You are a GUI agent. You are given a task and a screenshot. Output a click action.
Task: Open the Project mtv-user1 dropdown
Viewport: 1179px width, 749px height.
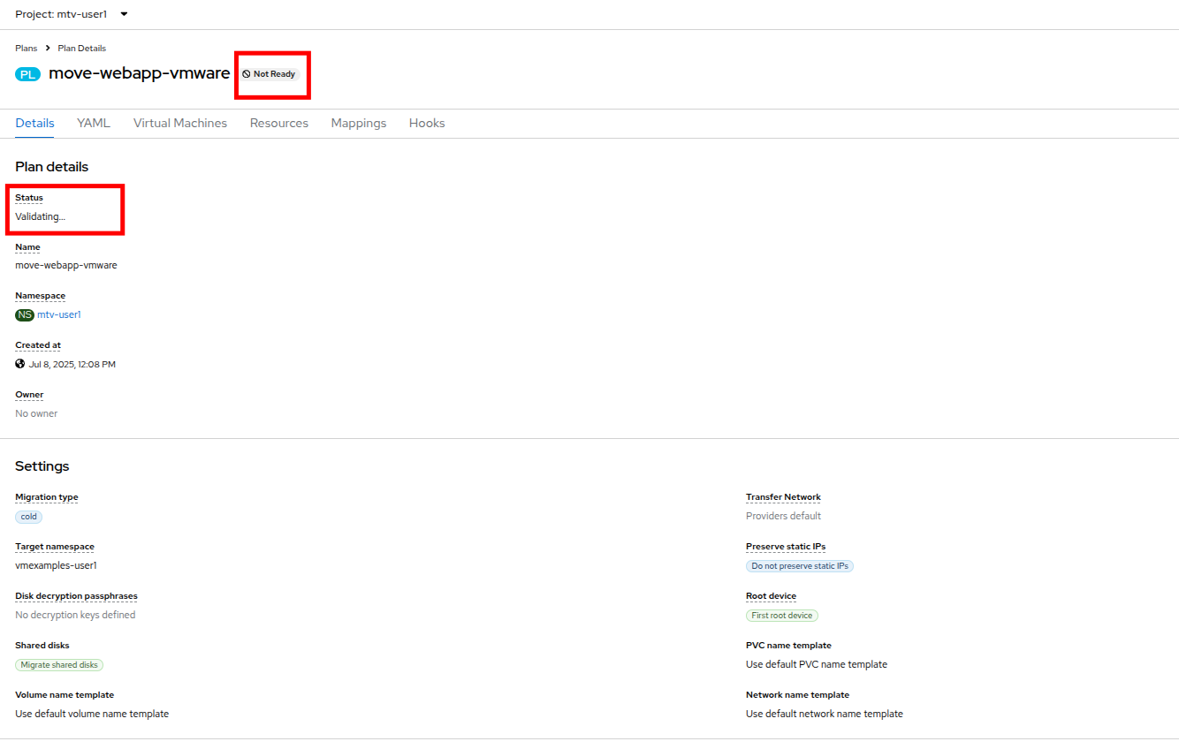coord(72,14)
